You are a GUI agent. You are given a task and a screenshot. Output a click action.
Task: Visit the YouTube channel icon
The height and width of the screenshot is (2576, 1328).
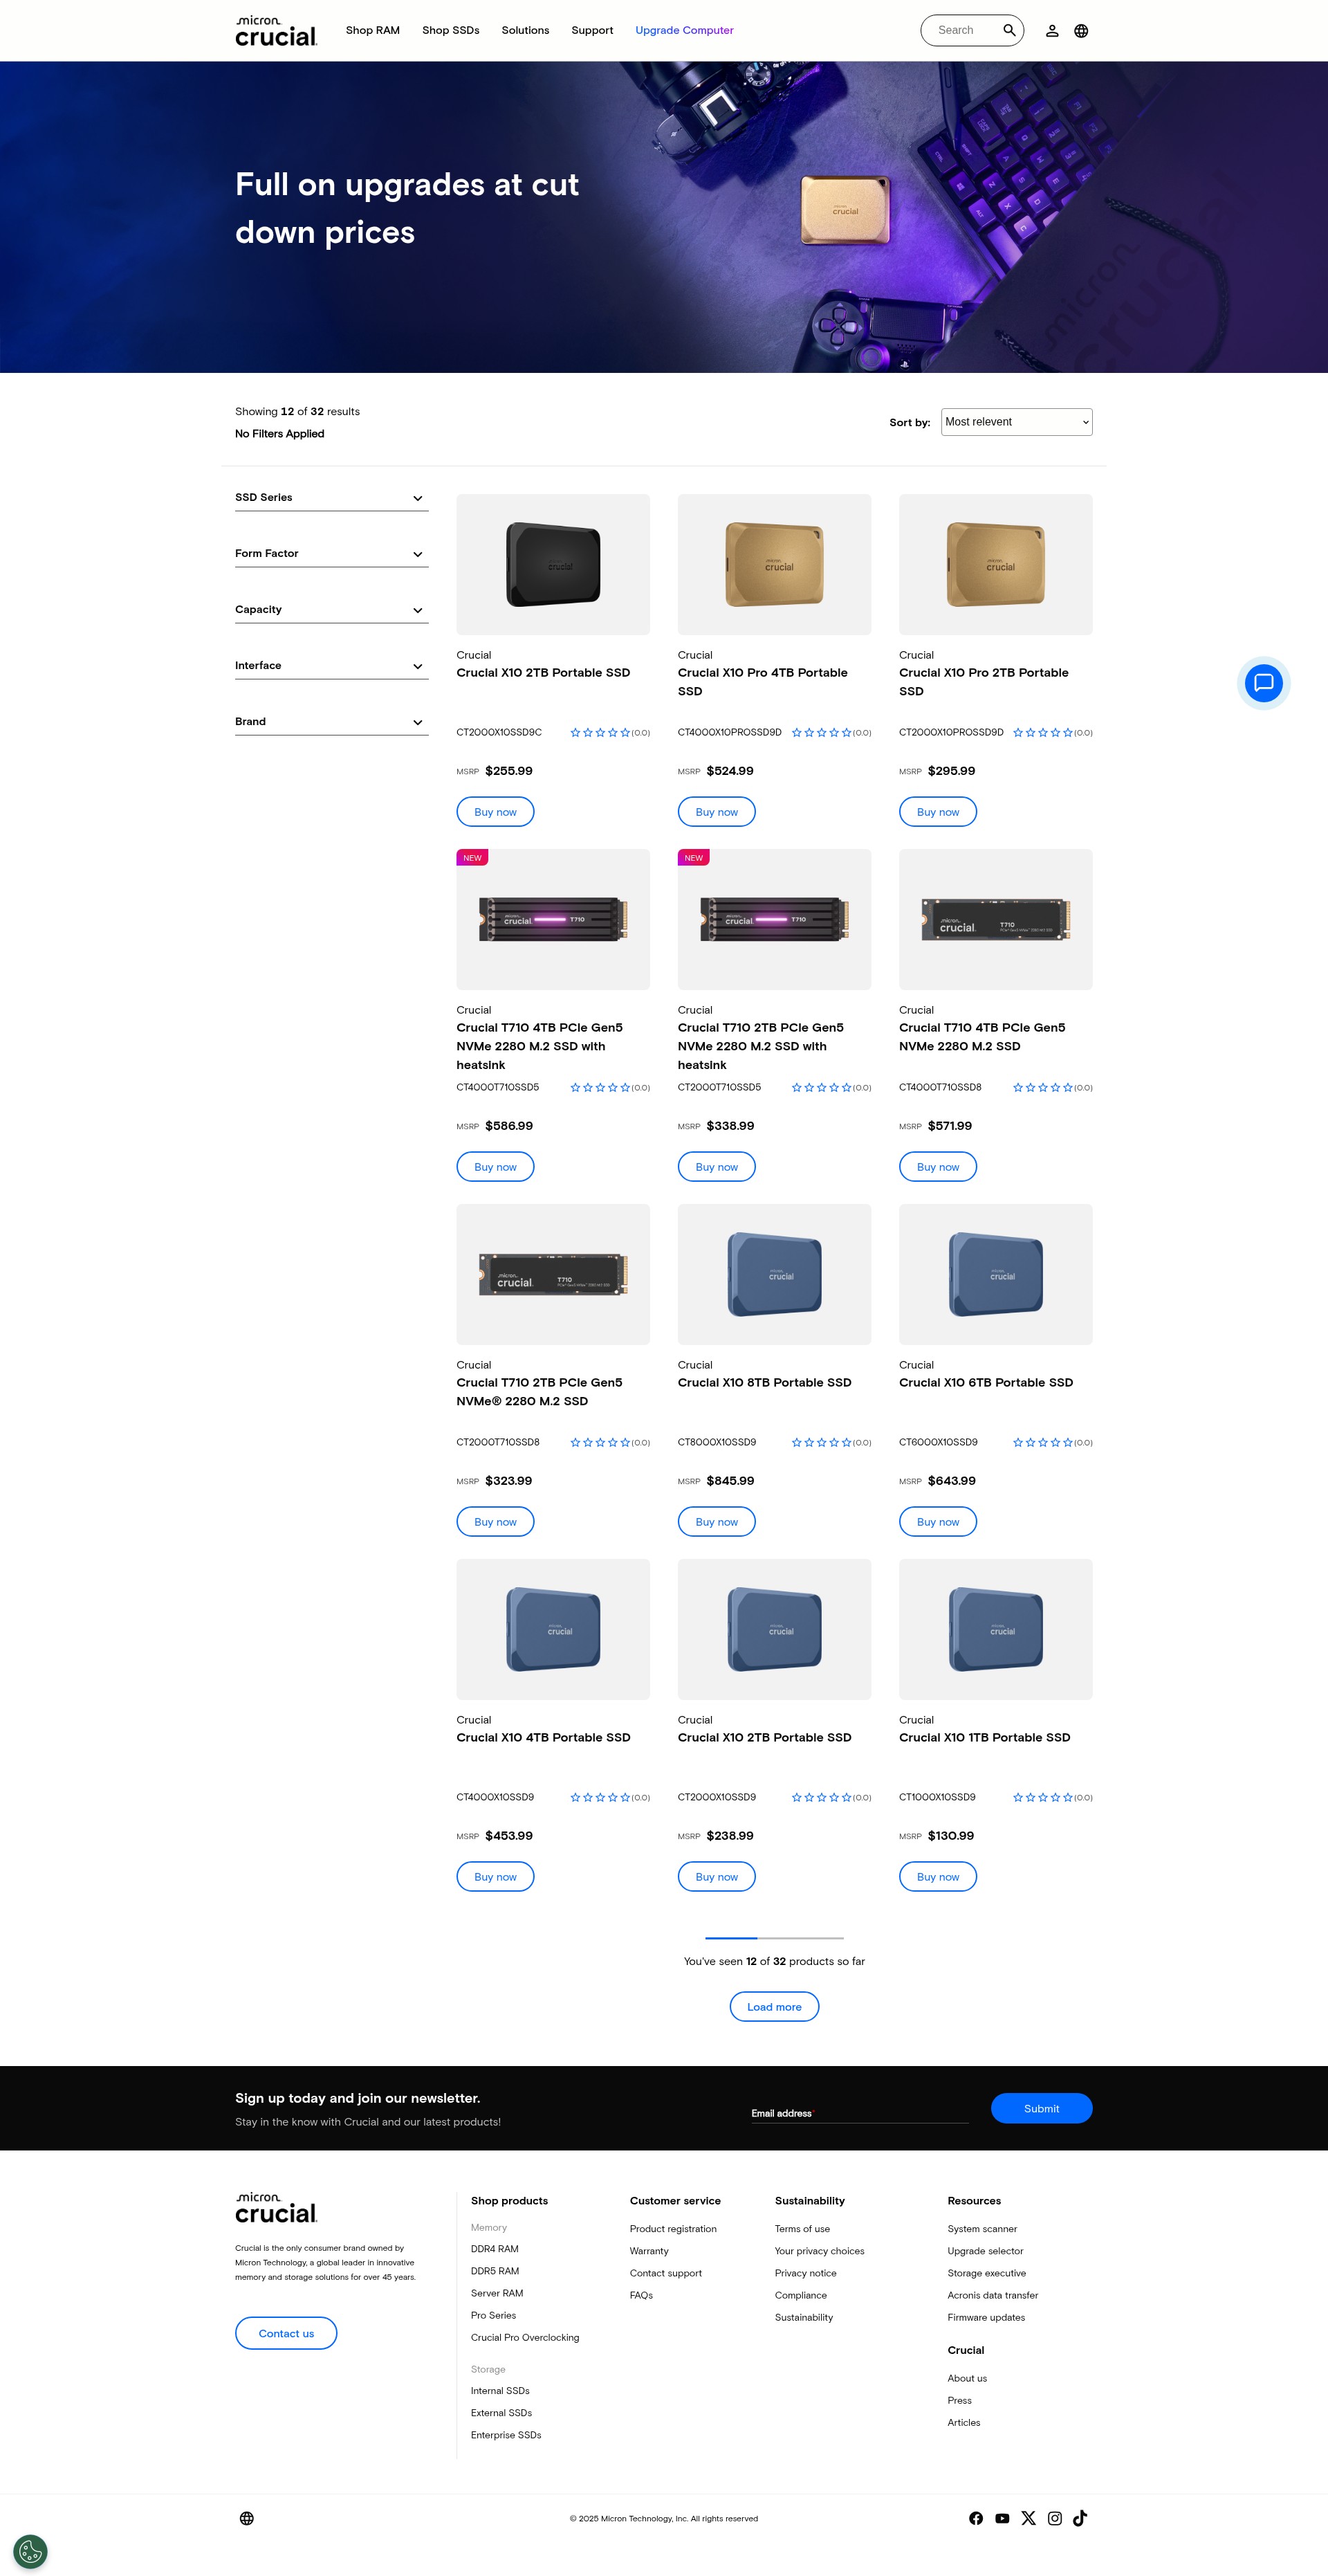pos(1002,2518)
